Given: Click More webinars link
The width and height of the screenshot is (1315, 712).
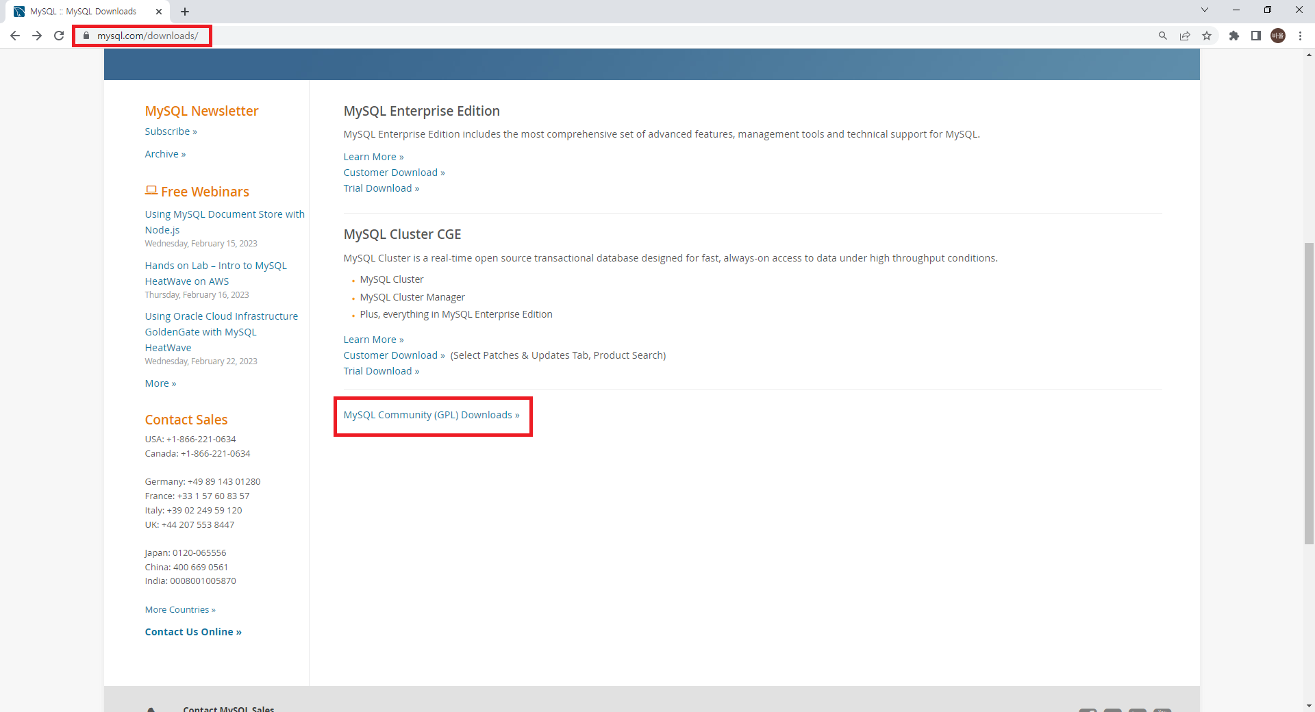Looking at the screenshot, I should [x=160, y=383].
